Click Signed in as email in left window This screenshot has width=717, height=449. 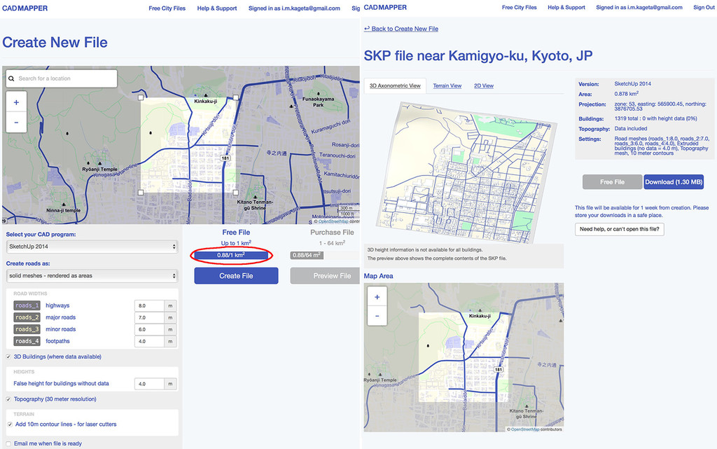click(294, 8)
